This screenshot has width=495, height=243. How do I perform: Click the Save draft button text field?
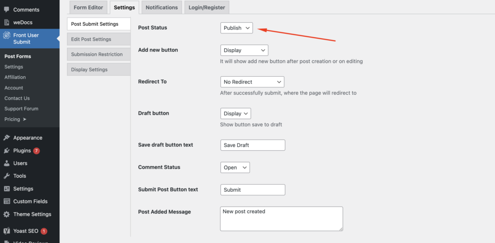[252, 145]
